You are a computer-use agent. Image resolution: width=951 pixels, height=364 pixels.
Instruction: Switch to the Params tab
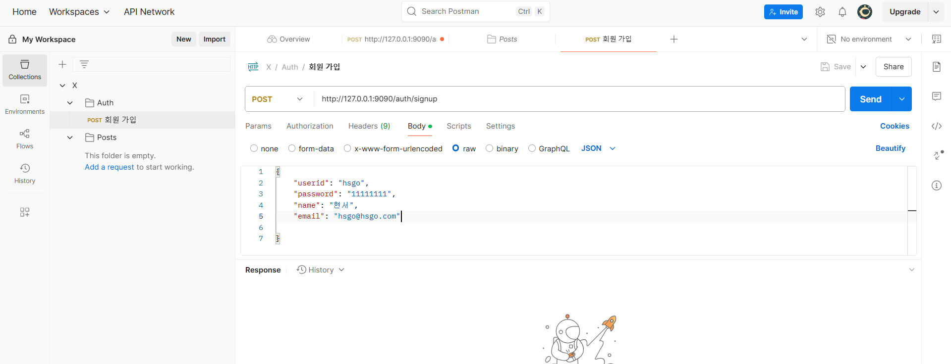pos(258,126)
